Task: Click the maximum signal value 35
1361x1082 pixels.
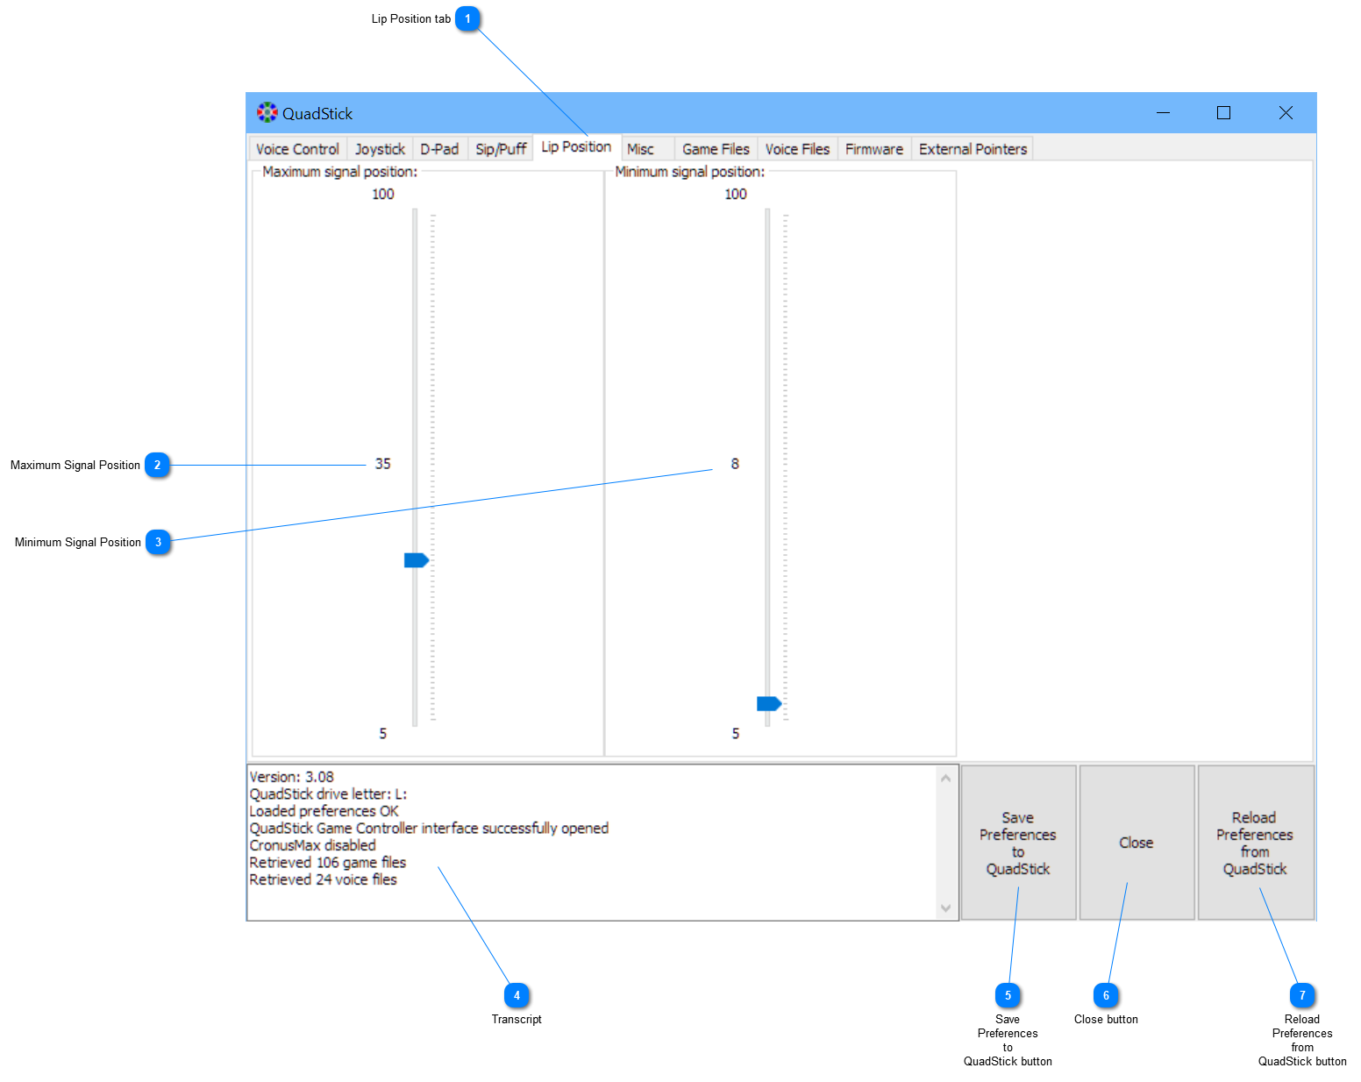Action: (383, 464)
